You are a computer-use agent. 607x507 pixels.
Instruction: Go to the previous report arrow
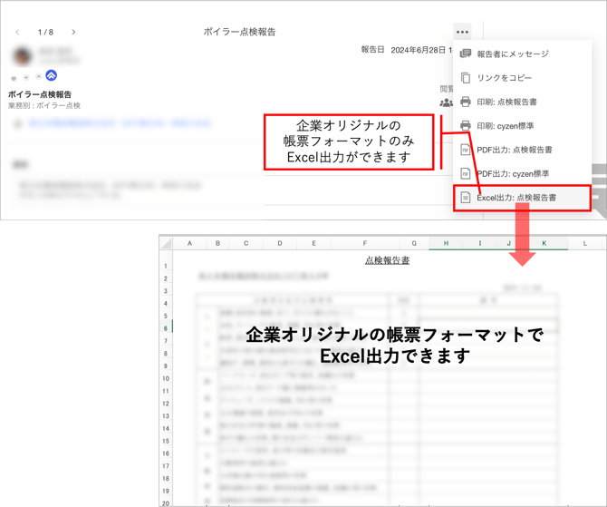17,32
